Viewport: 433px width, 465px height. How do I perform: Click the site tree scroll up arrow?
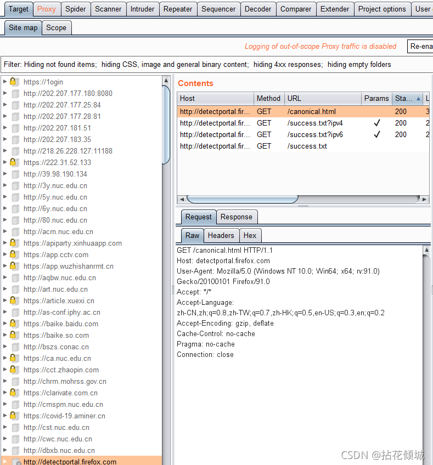click(166, 81)
